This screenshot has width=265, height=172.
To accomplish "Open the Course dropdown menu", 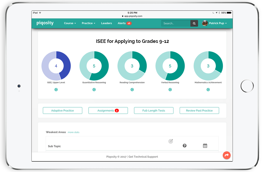I will pyautogui.click(x=70, y=23).
